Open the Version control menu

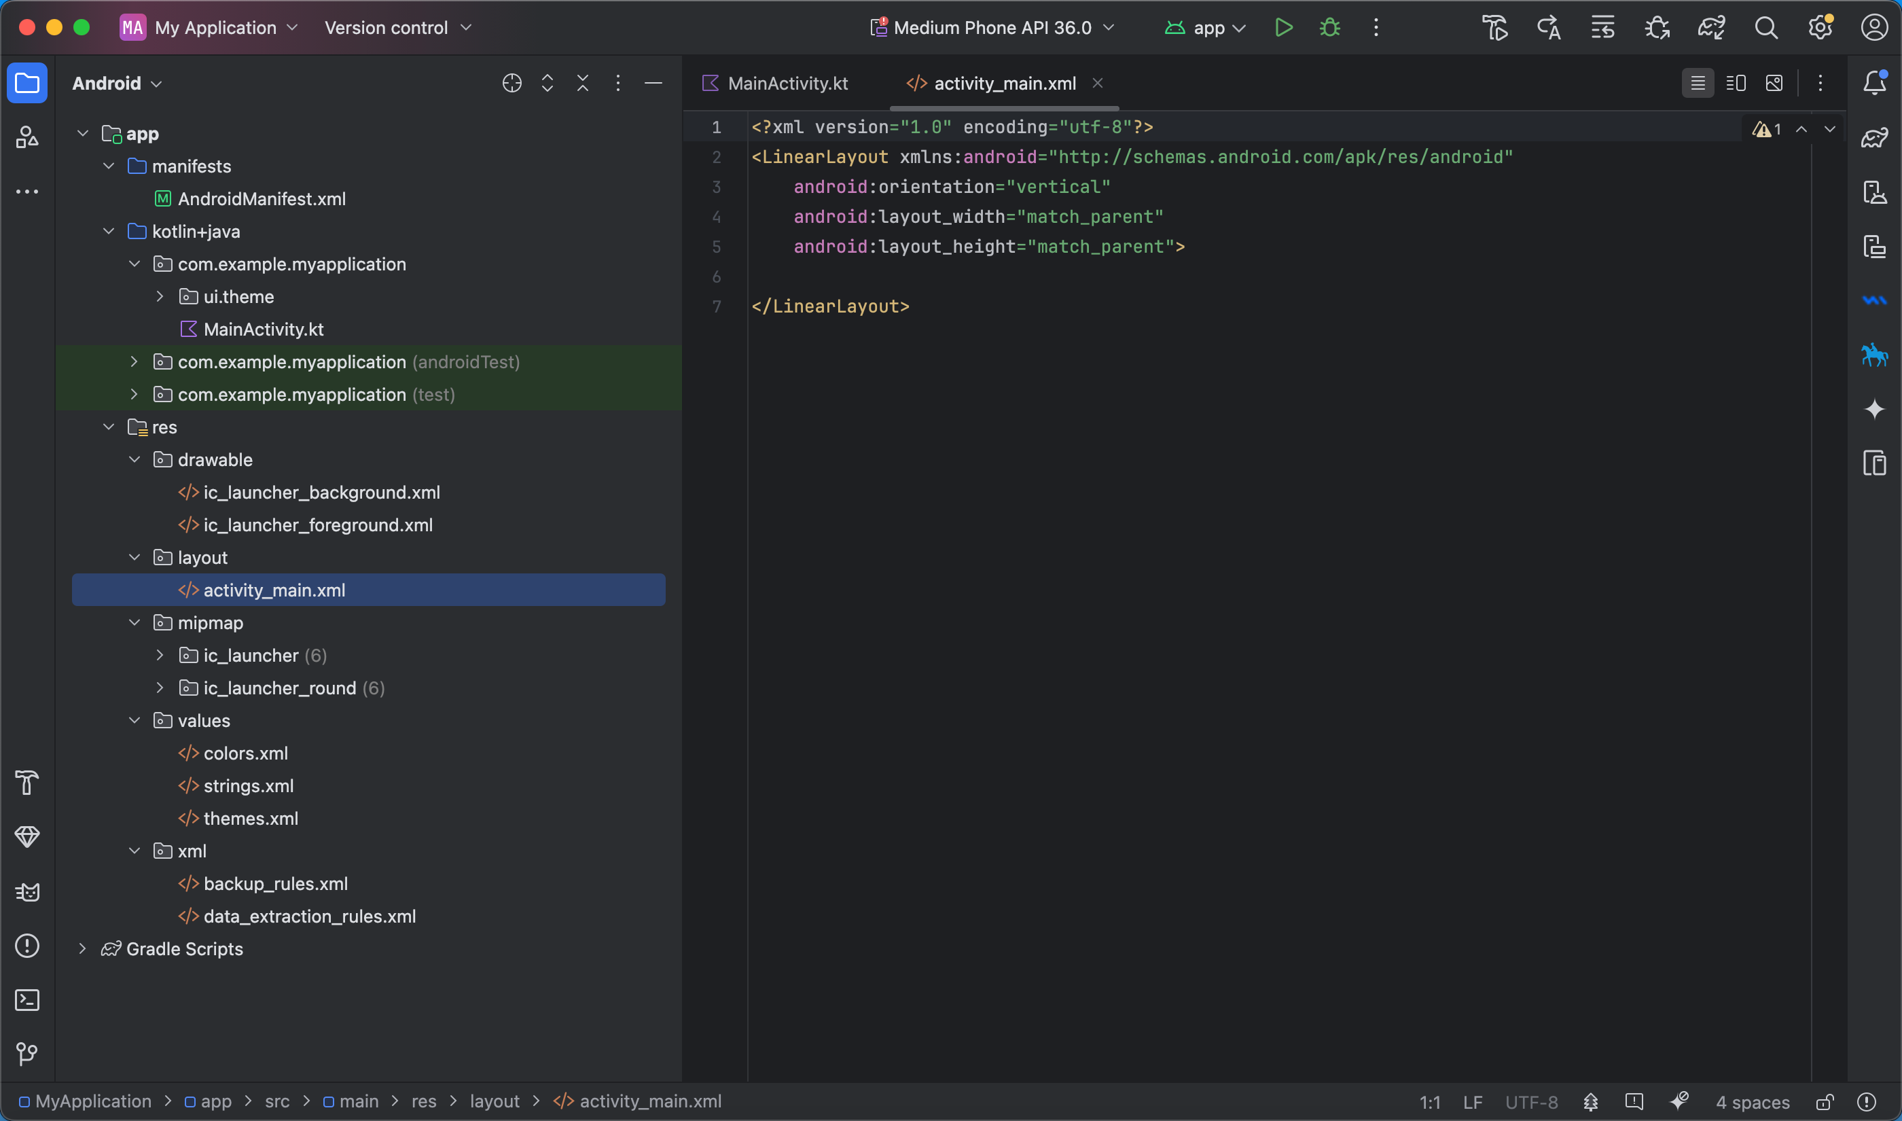tap(397, 28)
